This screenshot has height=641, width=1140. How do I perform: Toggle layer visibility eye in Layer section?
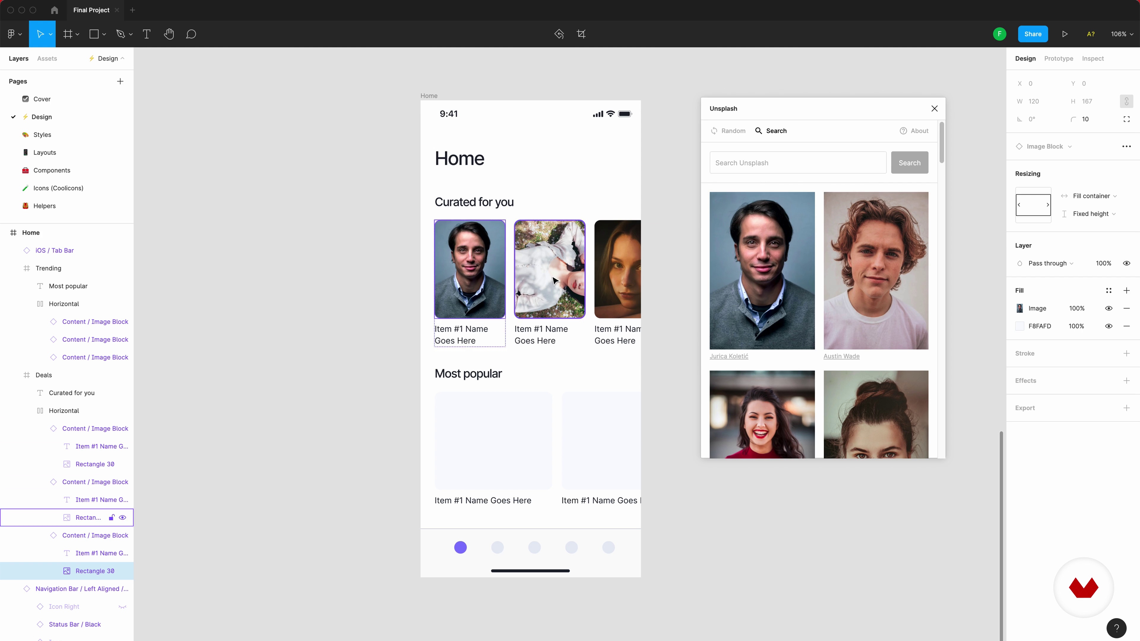coord(1126,263)
